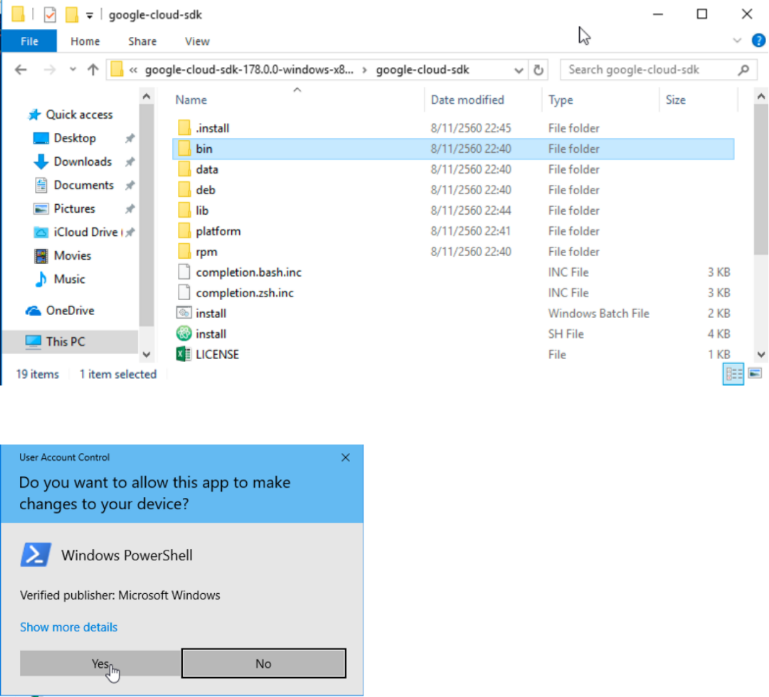This screenshot has height=697, width=769.
Task: Select the bin folder
Action: [x=453, y=149]
